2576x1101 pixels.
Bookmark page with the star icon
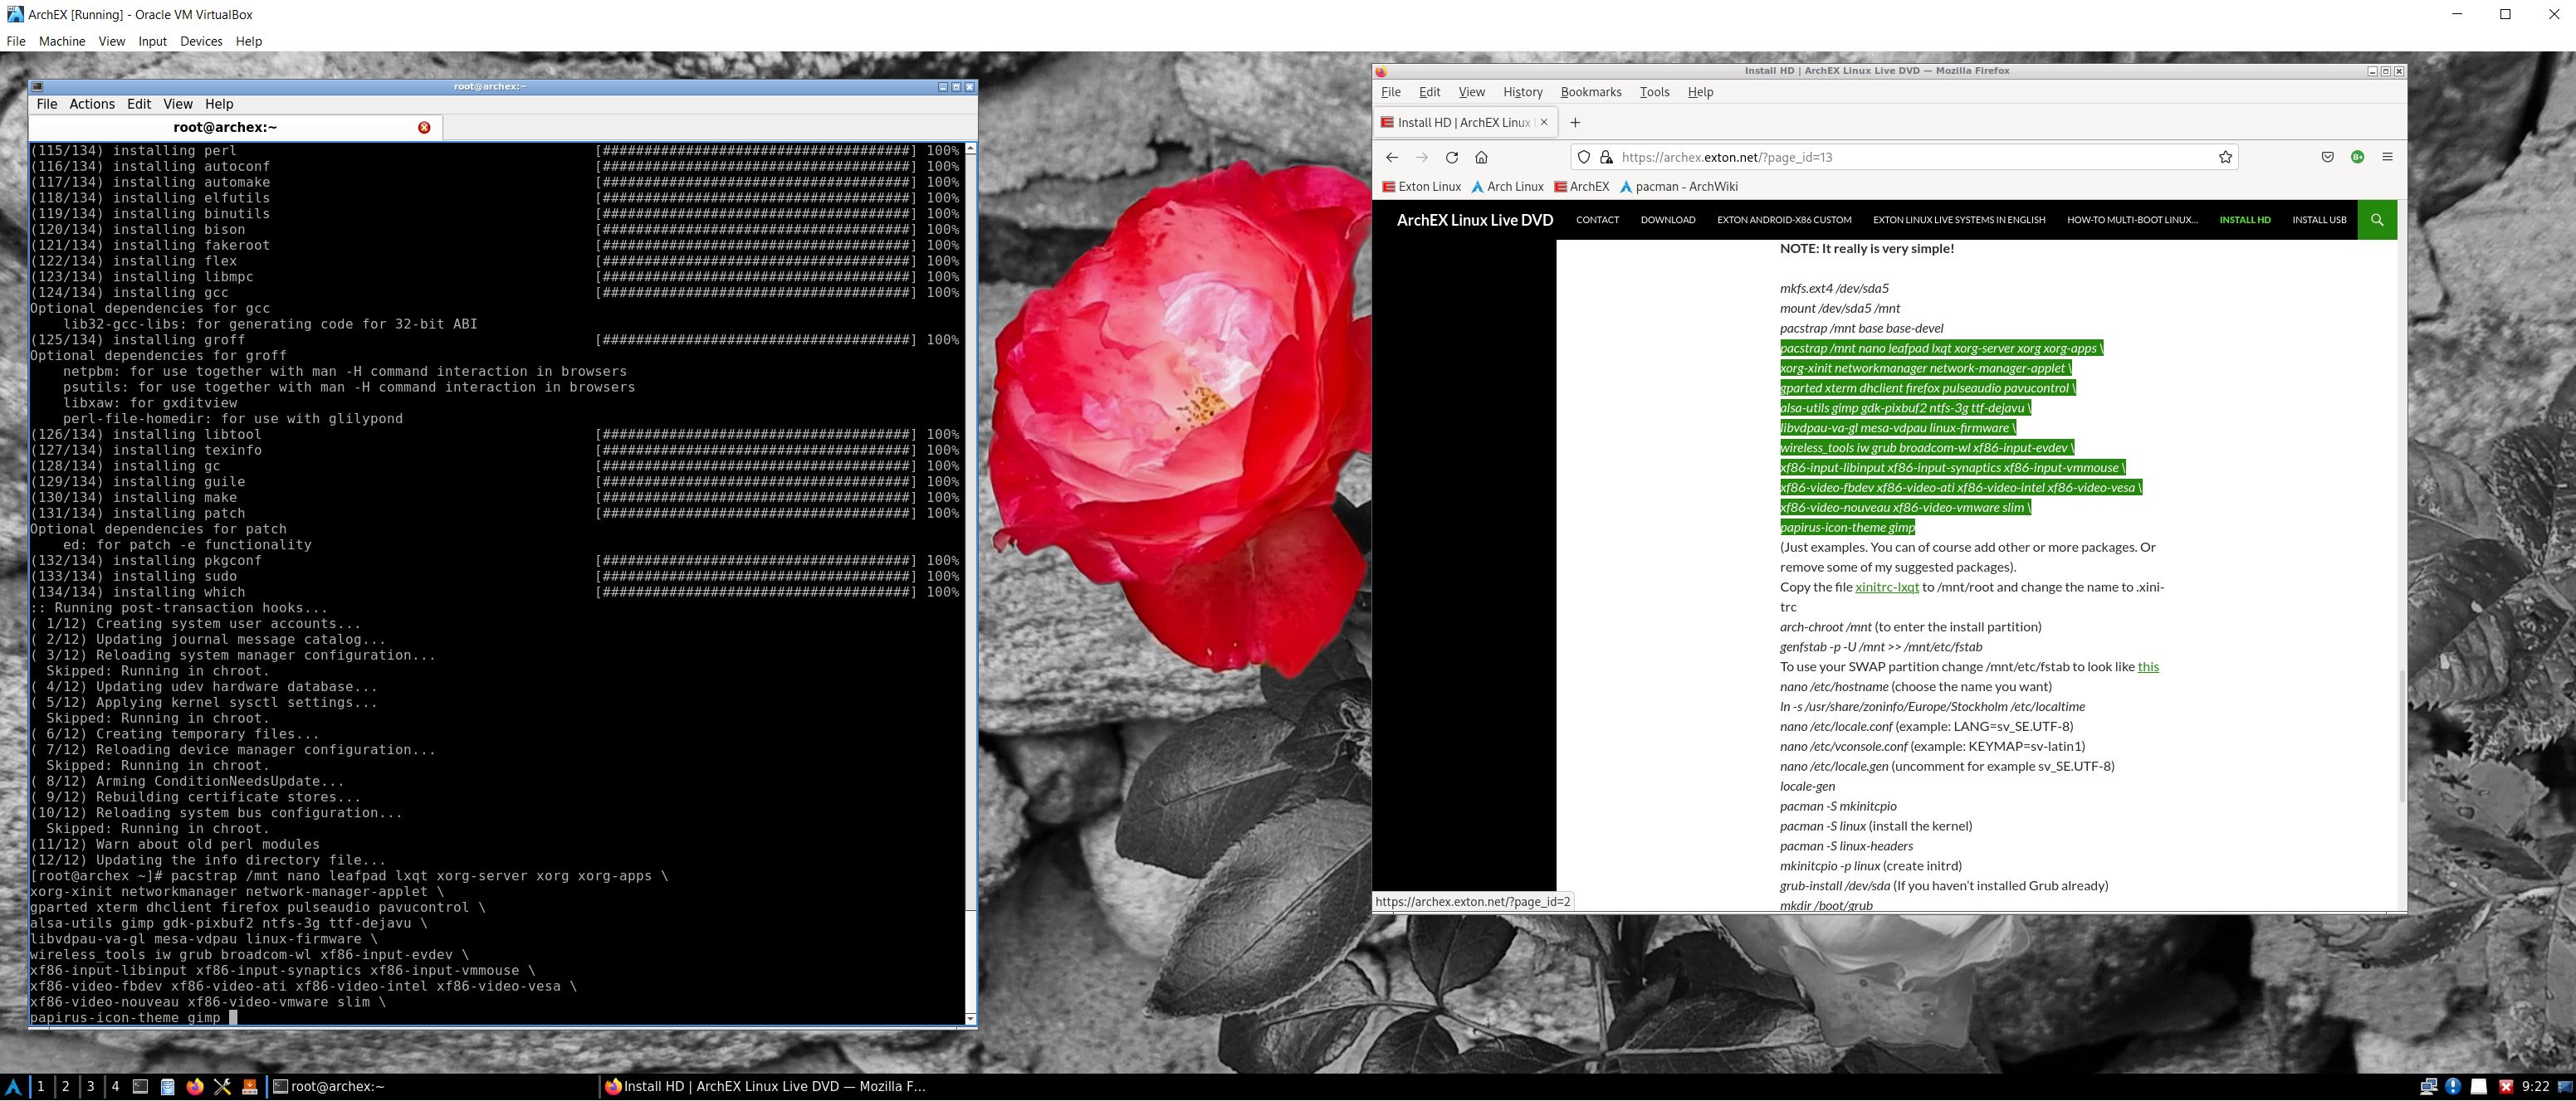pyautogui.click(x=2225, y=157)
